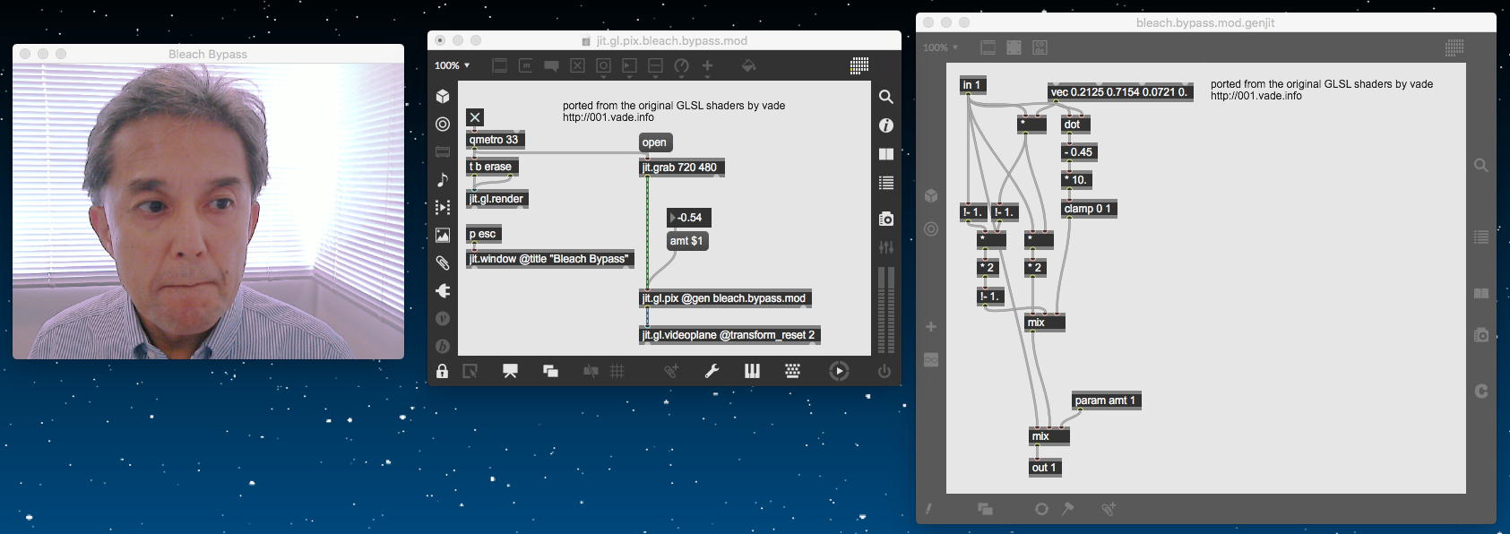The height and width of the screenshot is (534, 1510).
Task: Click the search magnifier in the genjit right sidebar
Action: coord(1480,165)
